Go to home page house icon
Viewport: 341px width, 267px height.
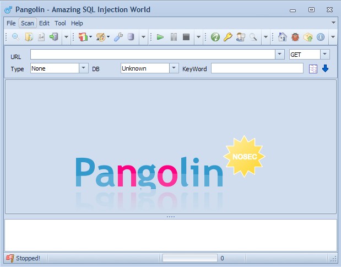pyautogui.click(x=282, y=37)
